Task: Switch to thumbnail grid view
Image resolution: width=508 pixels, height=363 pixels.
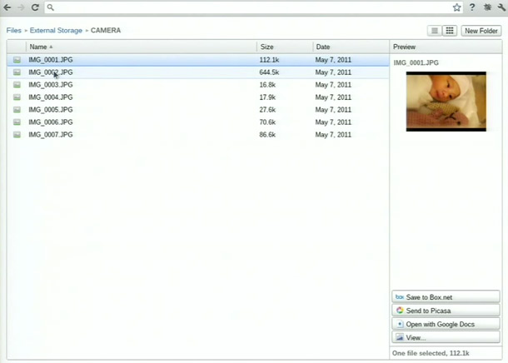Action: click(x=450, y=31)
